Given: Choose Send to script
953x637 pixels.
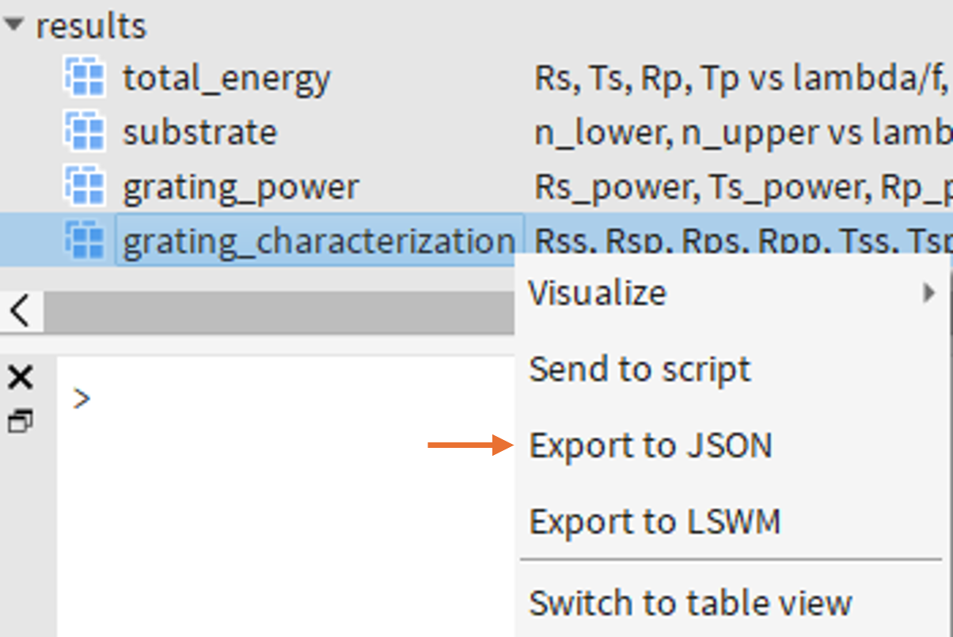Looking at the screenshot, I should click(x=640, y=370).
